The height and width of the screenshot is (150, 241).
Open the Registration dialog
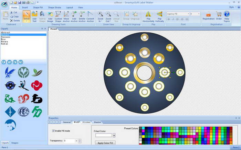(x=208, y=15)
